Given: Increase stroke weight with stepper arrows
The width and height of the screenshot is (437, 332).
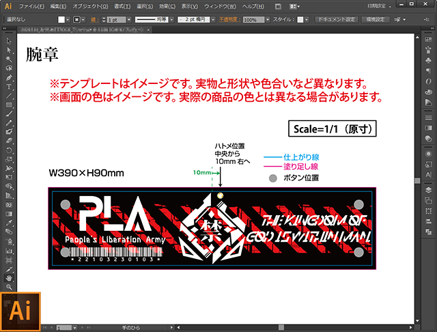Looking at the screenshot, I should [104, 18].
